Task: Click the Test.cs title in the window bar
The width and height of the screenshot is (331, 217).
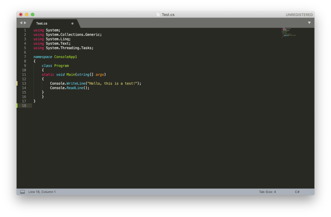Action: pos(169,15)
